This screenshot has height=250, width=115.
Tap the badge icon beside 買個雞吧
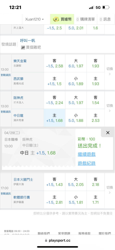23,47
